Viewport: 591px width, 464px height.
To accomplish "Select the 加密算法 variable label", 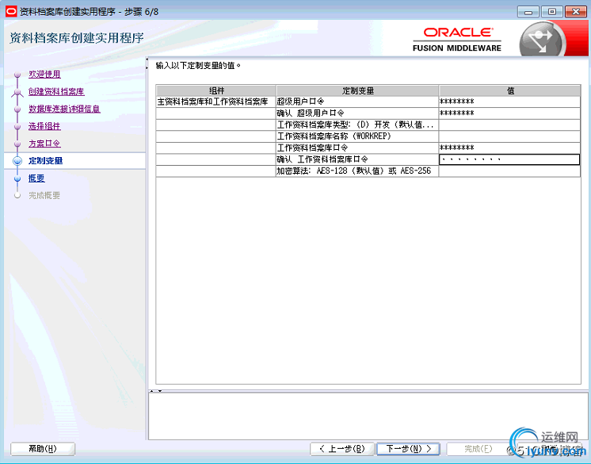I will (x=353, y=171).
